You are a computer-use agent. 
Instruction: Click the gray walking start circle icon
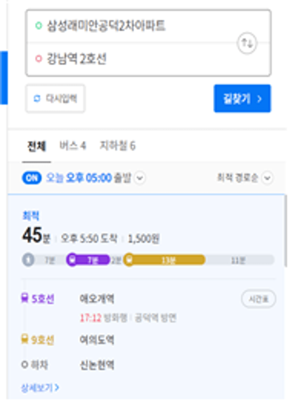point(28,260)
